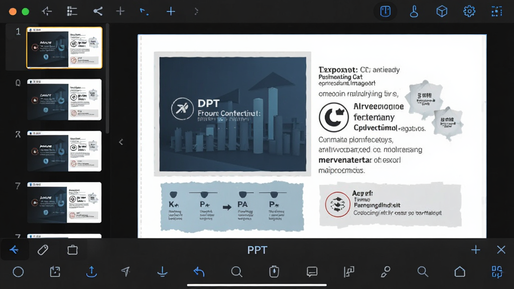Open the 3D cube icon in the top toolbar
This screenshot has width=514, height=289.
pos(442,12)
